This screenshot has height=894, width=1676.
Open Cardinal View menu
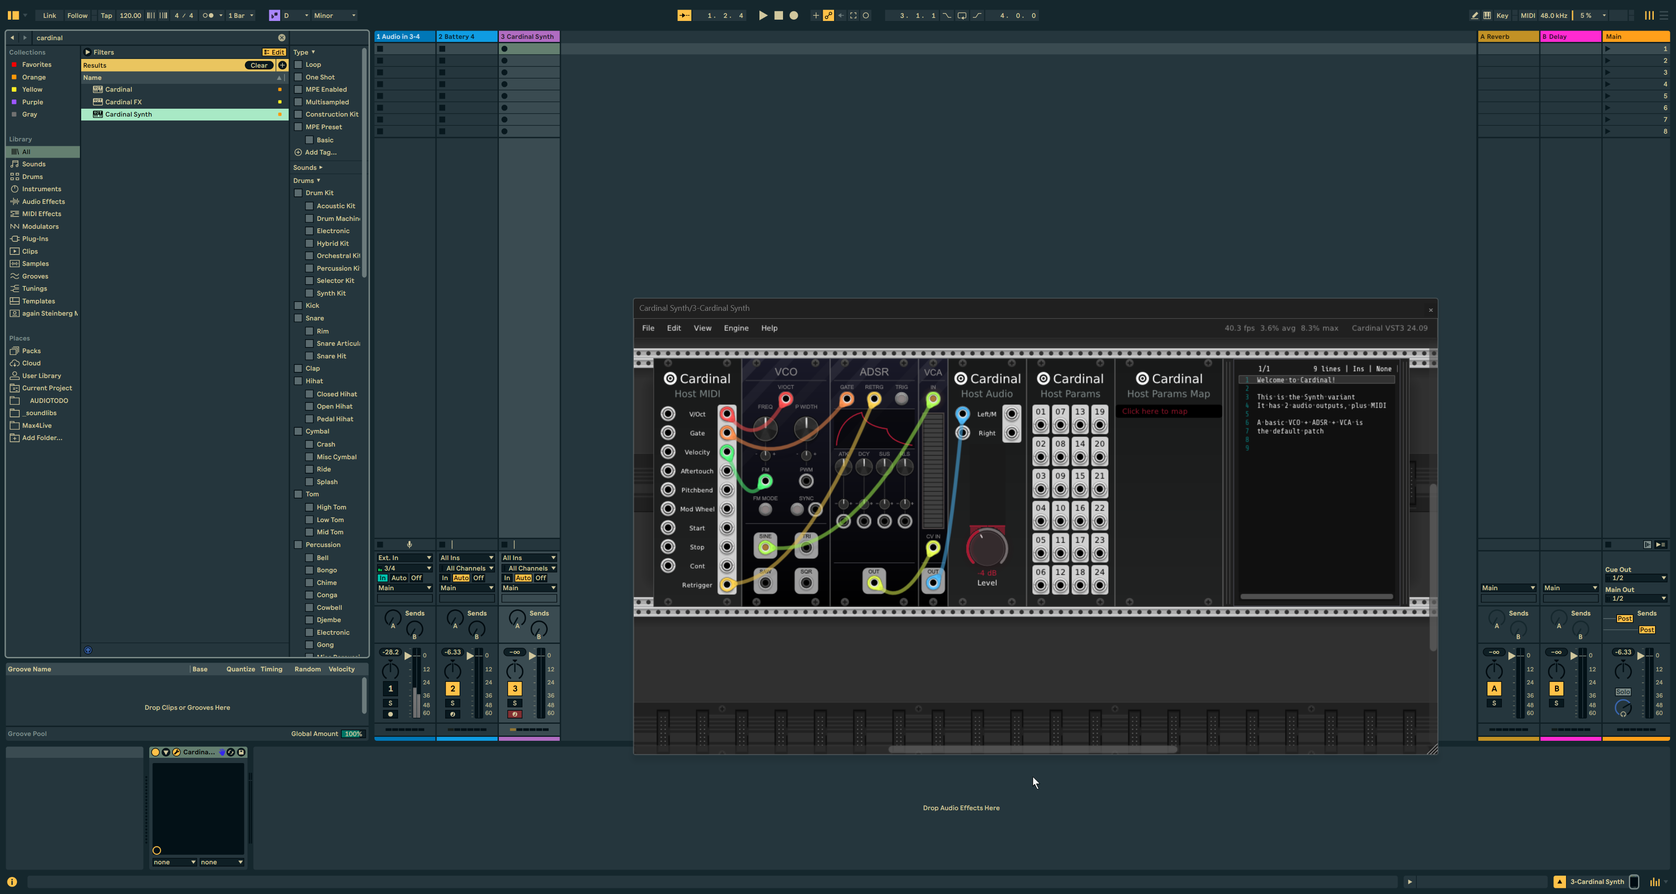pos(702,328)
